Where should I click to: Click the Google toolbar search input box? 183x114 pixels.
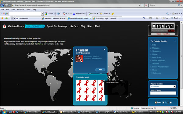[x=25, y=14]
